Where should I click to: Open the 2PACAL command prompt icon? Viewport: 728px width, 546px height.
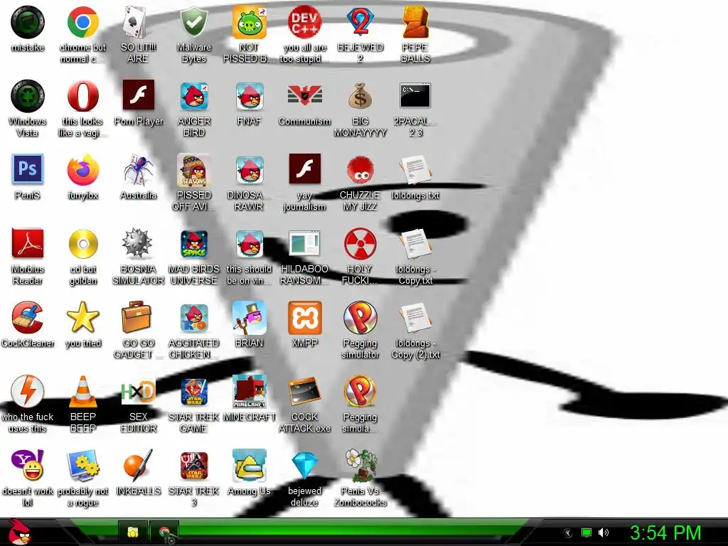tap(415, 95)
